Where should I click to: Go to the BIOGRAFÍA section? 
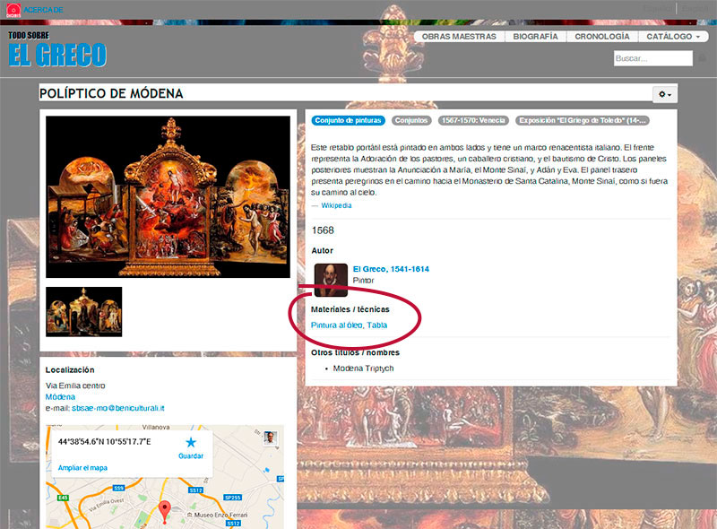click(535, 36)
